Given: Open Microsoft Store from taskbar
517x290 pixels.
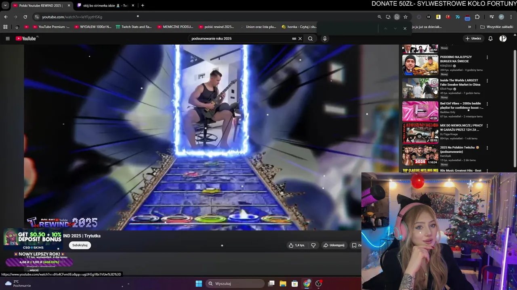Looking at the screenshot, I should [295, 284].
